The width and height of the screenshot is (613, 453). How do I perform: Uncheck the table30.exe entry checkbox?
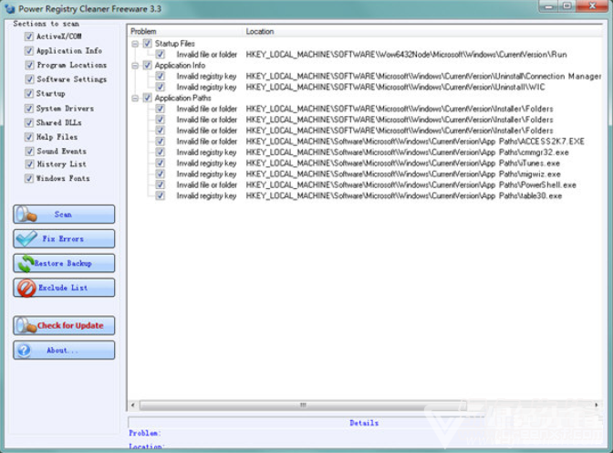(x=161, y=195)
